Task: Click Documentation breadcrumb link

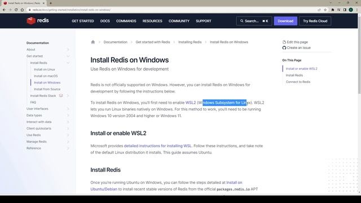Action: pyautogui.click(x=115, y=42)
